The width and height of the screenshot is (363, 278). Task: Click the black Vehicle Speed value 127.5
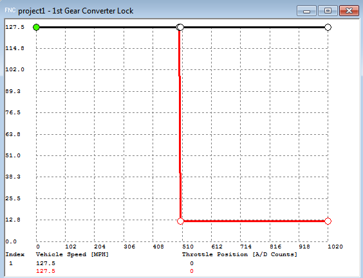[x=46, y=263]
